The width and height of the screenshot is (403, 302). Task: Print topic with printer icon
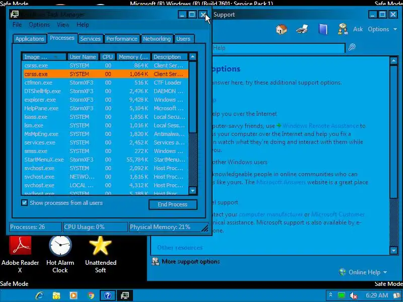click(302, 29)
